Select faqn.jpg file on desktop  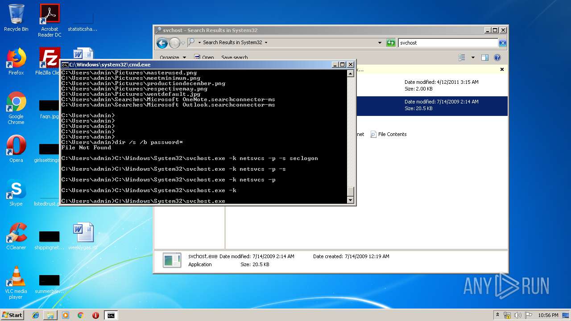(x=49, y=109)
